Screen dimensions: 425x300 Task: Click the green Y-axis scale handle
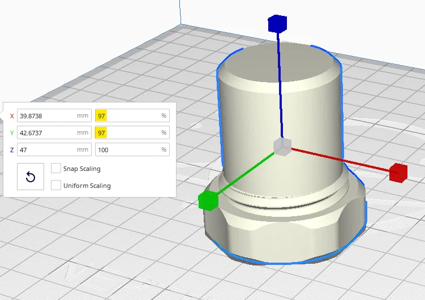click(208, 200)
